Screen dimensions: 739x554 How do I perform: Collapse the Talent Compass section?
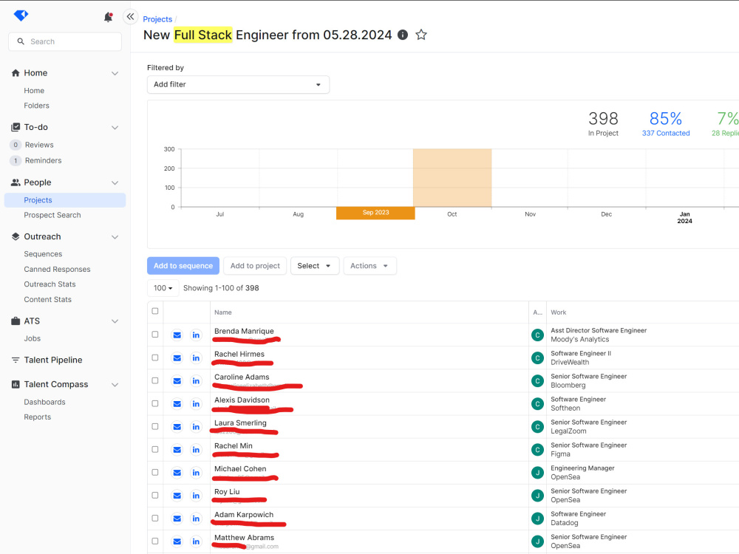pos(115,385)
